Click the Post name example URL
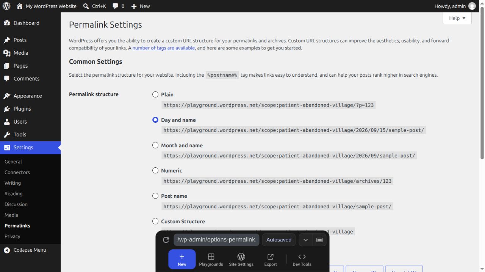This screenshot has height=272, width=485. click(277, 206)
